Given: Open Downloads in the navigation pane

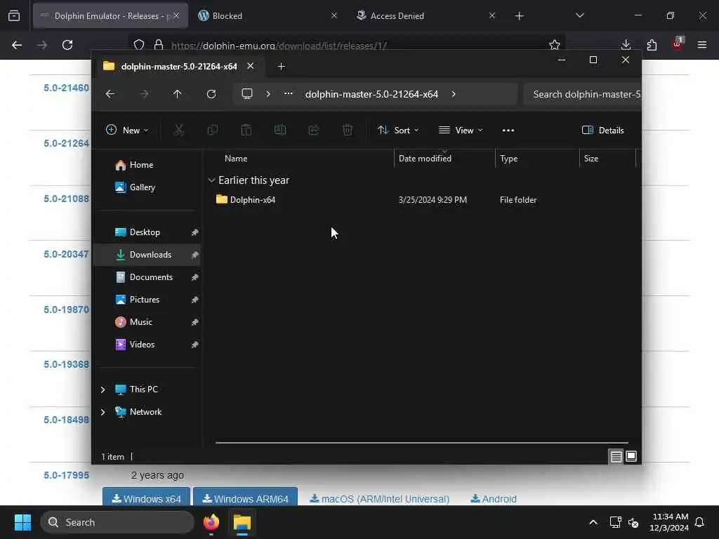Looking at the screenshot, I should point(147,255).
